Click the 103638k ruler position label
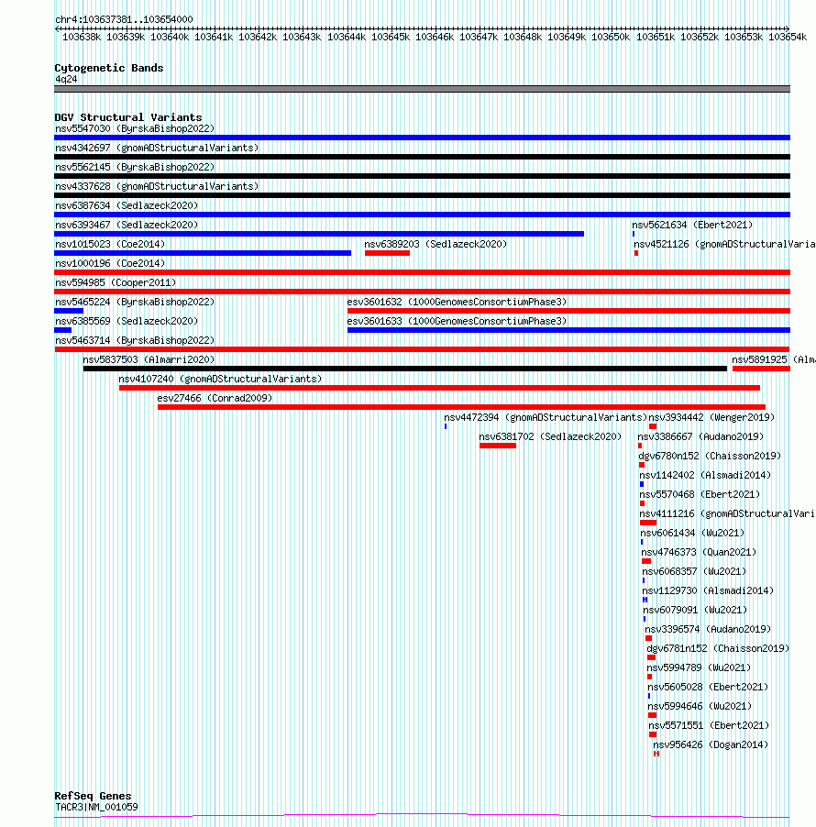The height and width of the screenshot is (827, 816). [82, 37]
